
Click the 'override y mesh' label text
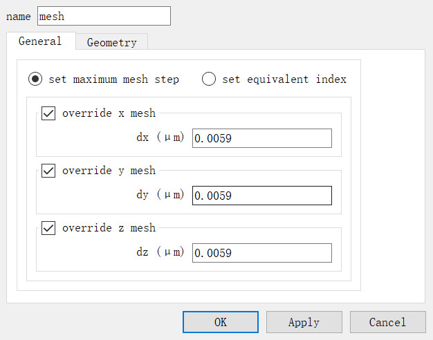109,171
